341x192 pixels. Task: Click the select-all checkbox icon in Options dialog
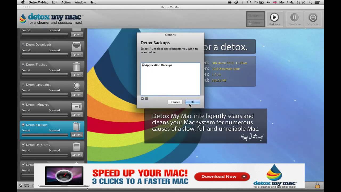click(x=142, y=99)
